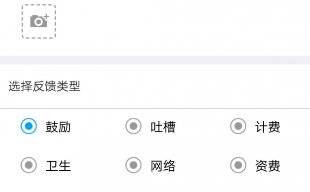310x192 pixels.
Task: Click the 选择反馈类型 heading
Action: tap(44, 86)
